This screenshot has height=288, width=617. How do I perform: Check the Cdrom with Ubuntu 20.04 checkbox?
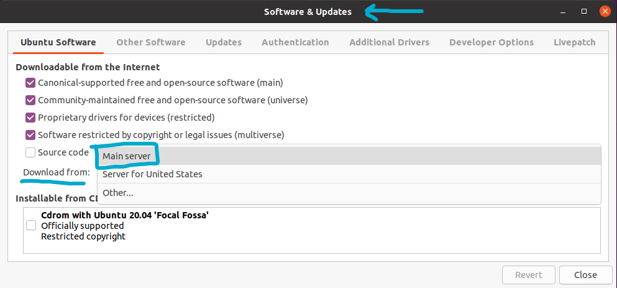pos(31,225)
